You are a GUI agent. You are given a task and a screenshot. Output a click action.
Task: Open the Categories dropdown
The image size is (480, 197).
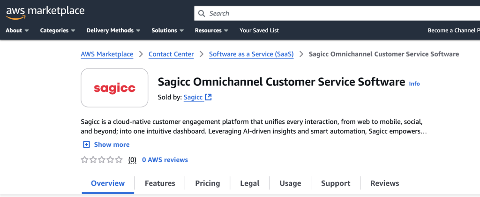(58, 30)
